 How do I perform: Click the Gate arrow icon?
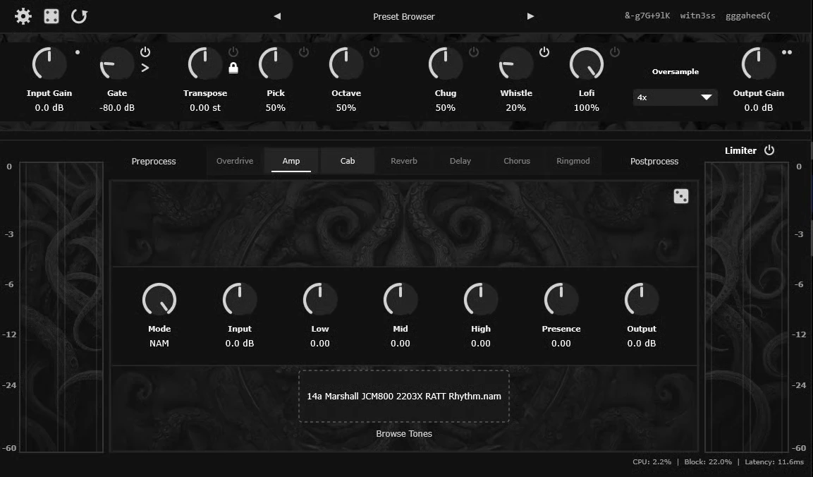coord(145,68)
